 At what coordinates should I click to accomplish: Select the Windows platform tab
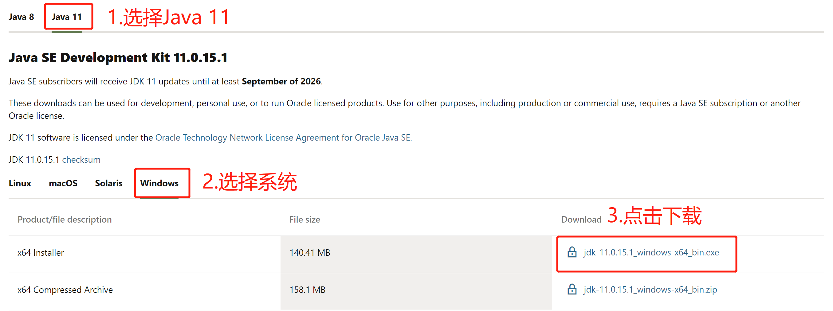click(159, 183)
